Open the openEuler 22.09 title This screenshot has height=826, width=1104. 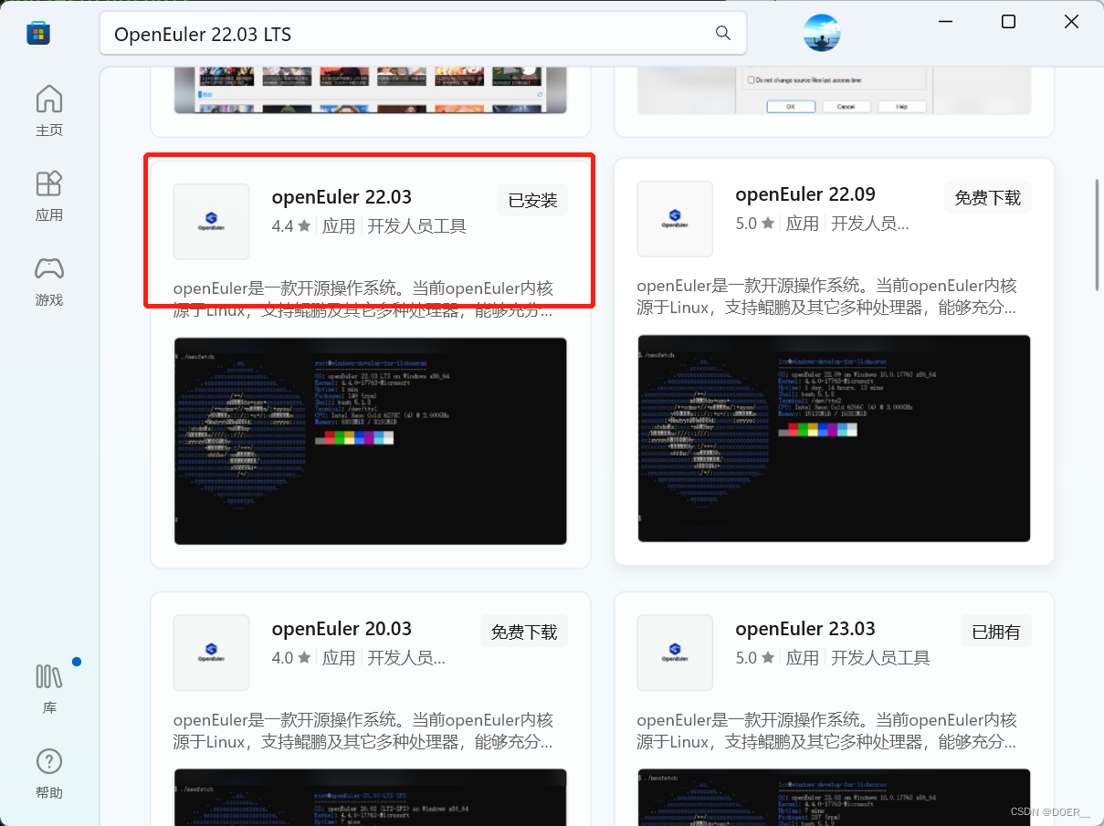(x=805, y=194)
